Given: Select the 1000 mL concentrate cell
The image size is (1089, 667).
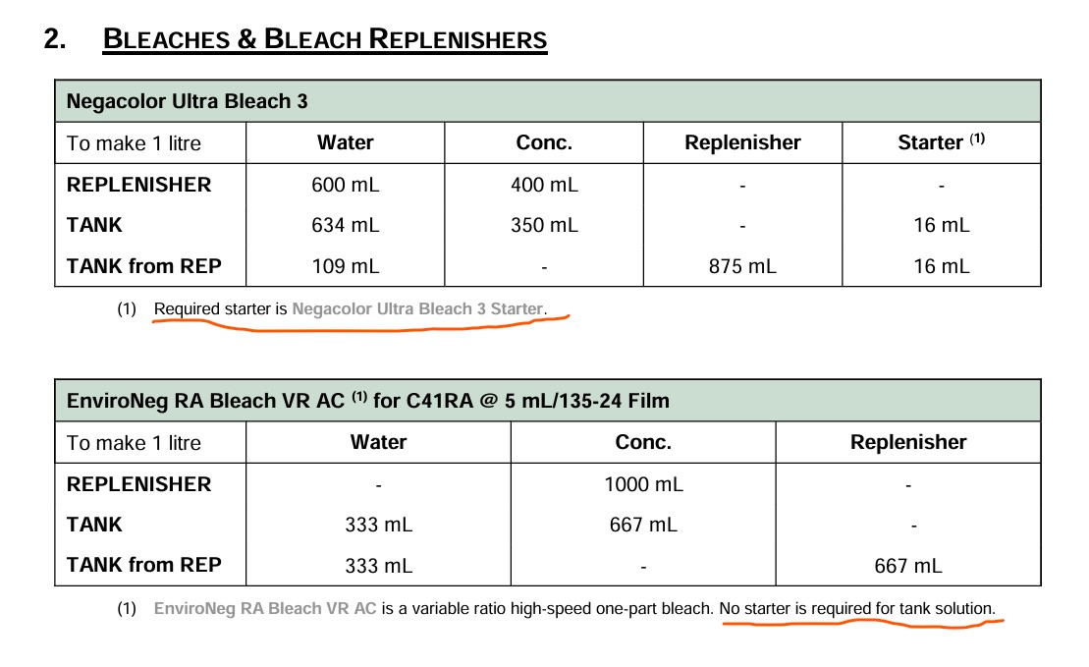Looking at the screenshot, I should point(643,484).
